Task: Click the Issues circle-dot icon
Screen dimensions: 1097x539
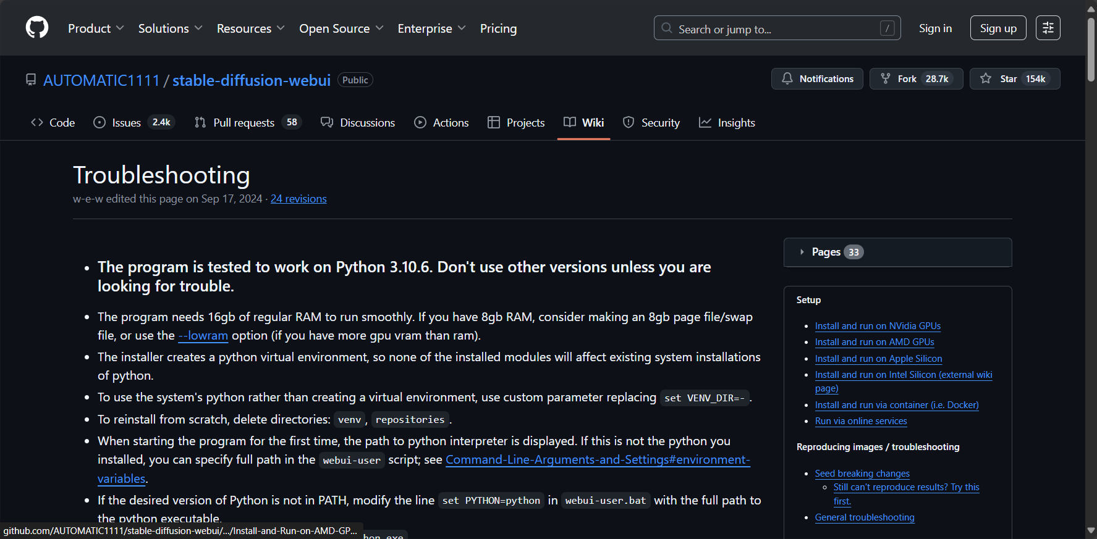Action: click(100, 122)
